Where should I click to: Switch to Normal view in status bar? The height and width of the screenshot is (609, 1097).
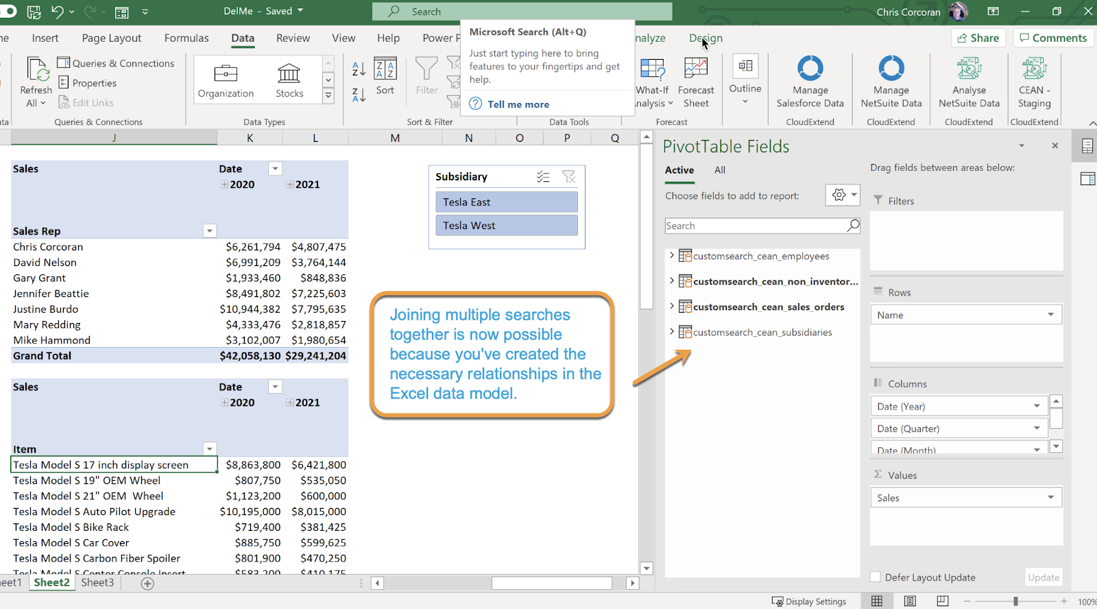[877, 601]
